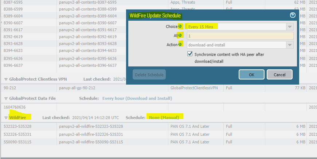Viewport: 317px width, 159px height.
Task: Select file name panupv2-all-contents-8392-6619
Action: click(88, 37)
